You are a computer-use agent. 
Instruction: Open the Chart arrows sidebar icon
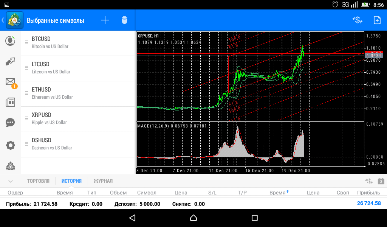pyautogui.click(x=10, y=61)
